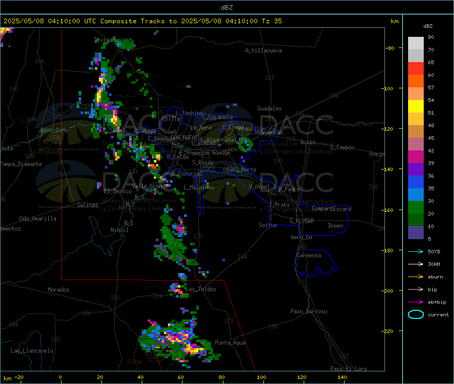Viewport: 454px width, 384px height.
Task: Click the 'Paso_El_Loro' map label
Action: pos(349,369)
